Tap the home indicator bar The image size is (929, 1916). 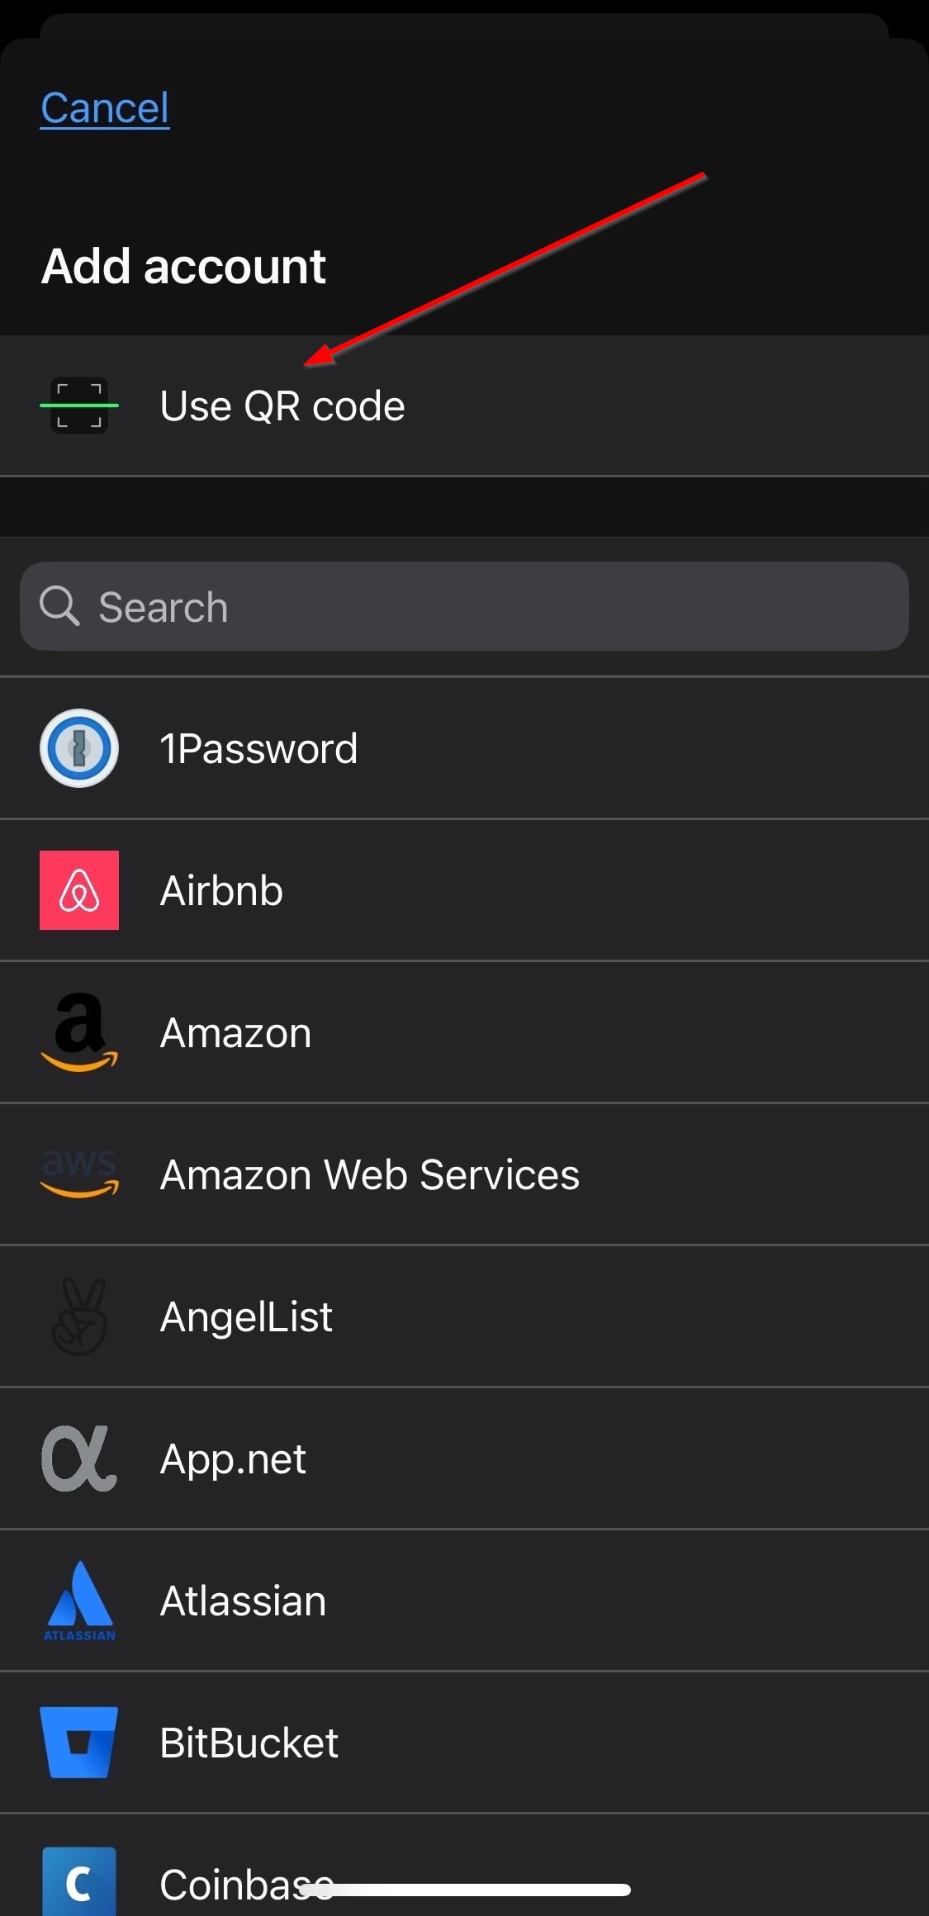(x=464, y=1890)
